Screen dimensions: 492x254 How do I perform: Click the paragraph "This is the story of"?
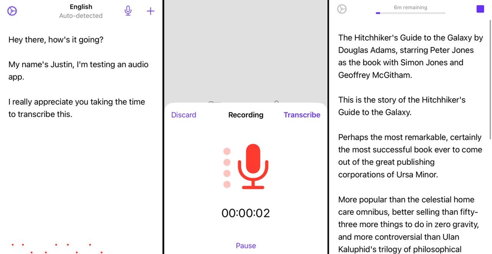click(402, 106)
